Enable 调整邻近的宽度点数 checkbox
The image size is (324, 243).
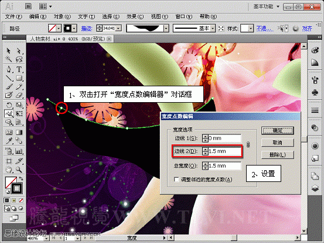(176, 179)
